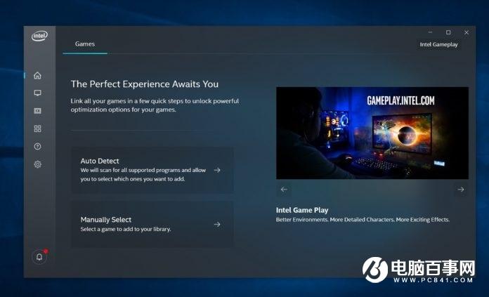Viewport: 489px width, 297px height.
Task: Click 'Link all your games' description text
Action: click(155, 105)
